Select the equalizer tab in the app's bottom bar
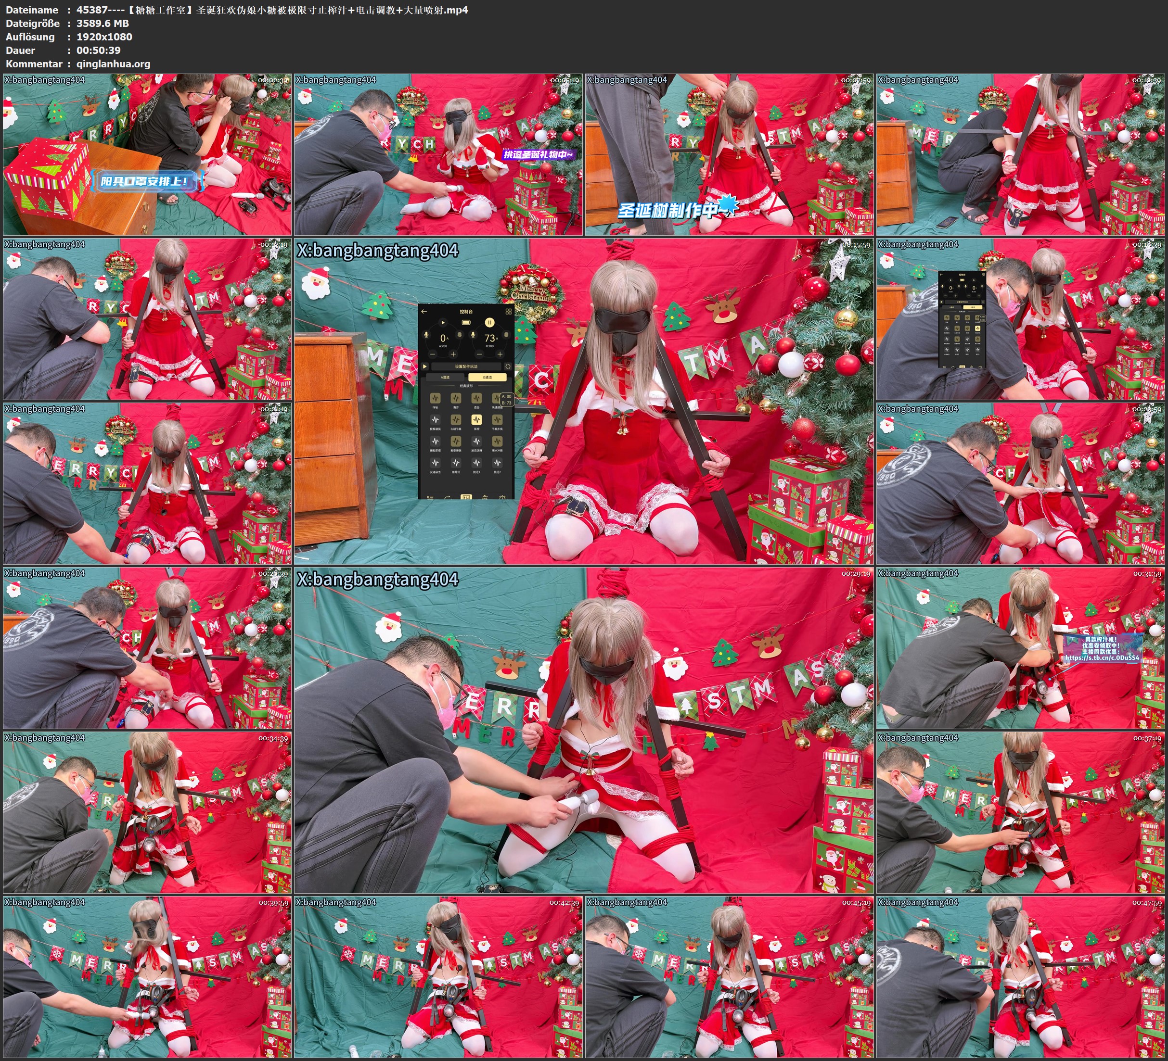 pyautogui.click(x=466, y=497)
